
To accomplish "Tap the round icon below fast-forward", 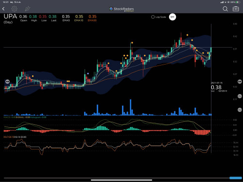I will (240, 96).
